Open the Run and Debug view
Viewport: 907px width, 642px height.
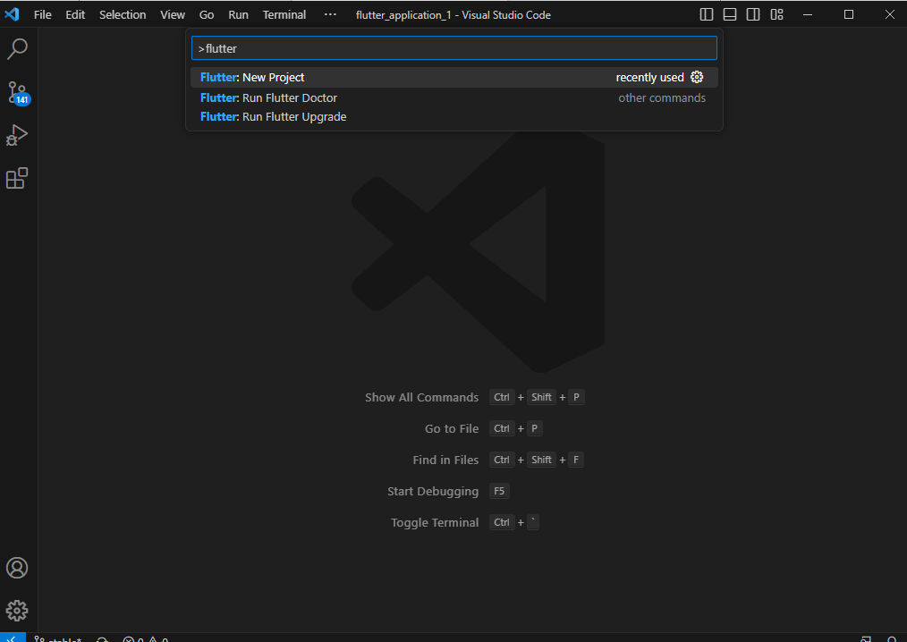[x=17, y=135]
